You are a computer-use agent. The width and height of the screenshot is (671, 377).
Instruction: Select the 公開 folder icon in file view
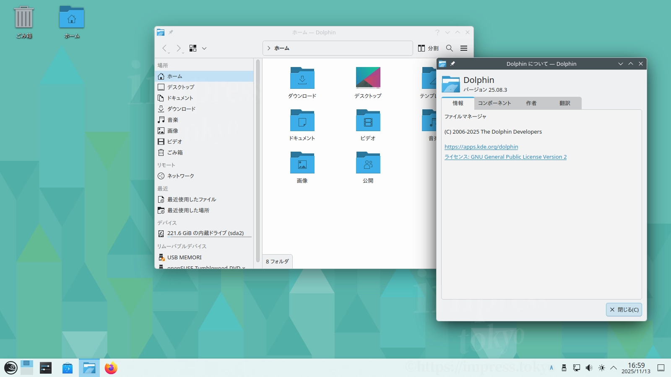coord(368,163)
